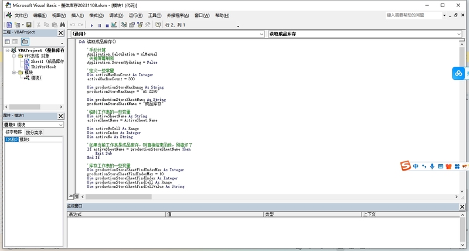Click the code window vertical scroll down arrow
This screenshot has width=469, height=251.
(462, 191)
